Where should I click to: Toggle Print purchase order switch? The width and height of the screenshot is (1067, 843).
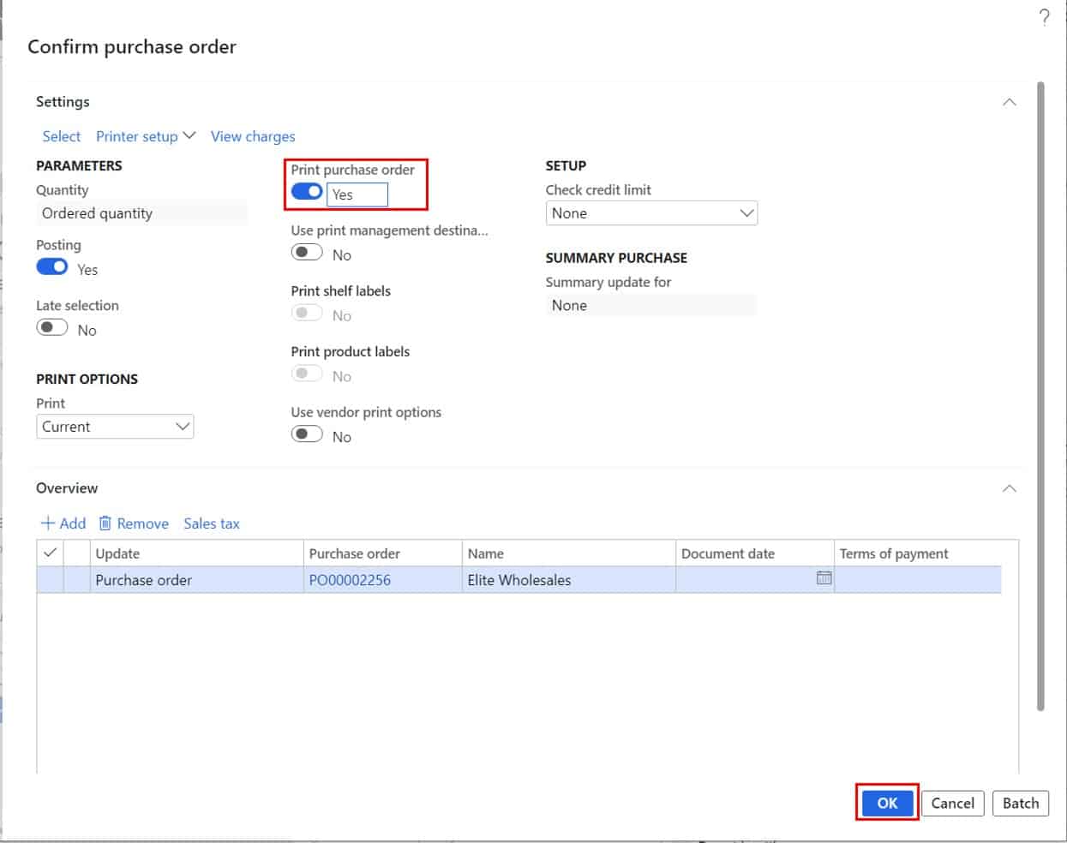(307, 192)
